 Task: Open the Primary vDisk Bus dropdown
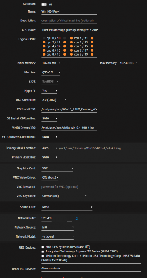(49, 157)
